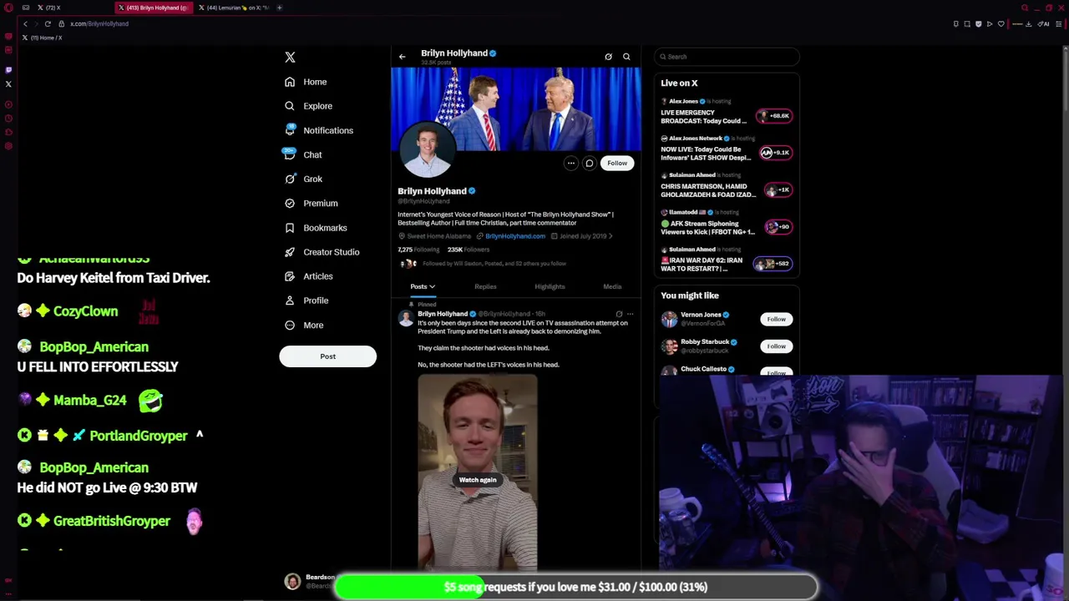Click the Bookmarks icon in the sidebar

pyautogui.click(x=290, y=227)
